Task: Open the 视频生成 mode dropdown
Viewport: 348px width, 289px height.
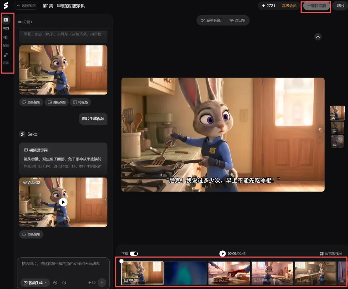Action: click(35, 283)
